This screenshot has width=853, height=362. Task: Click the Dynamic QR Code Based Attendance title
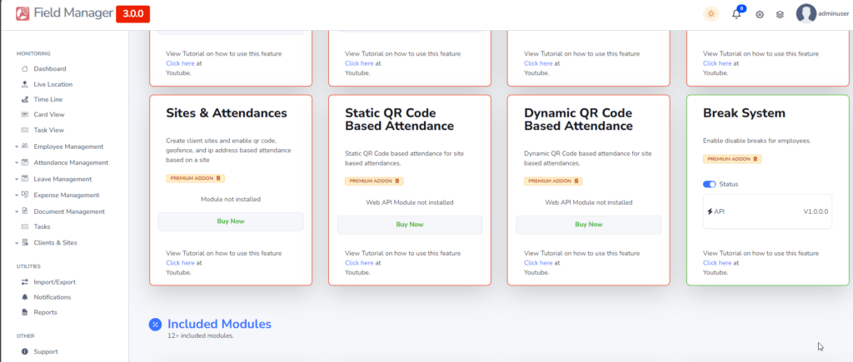click(578, 120)
